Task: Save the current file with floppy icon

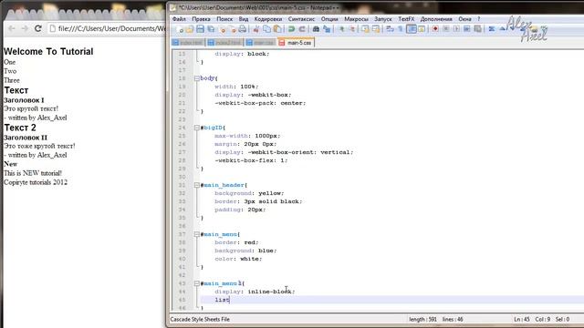Action: 201,29
